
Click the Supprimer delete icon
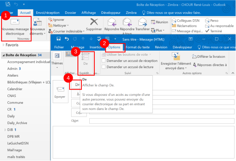pos(94,23)
